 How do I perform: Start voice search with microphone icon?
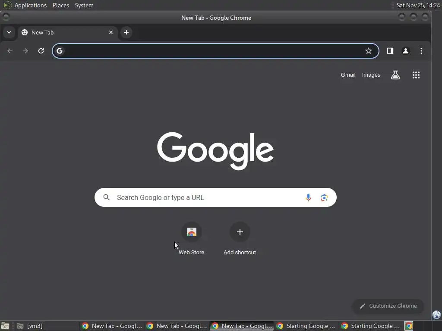(308, 197)
